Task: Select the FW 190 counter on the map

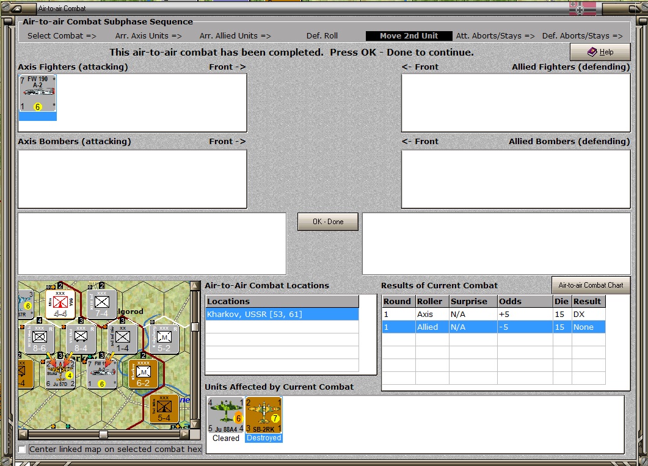Action: pos(101,374)
